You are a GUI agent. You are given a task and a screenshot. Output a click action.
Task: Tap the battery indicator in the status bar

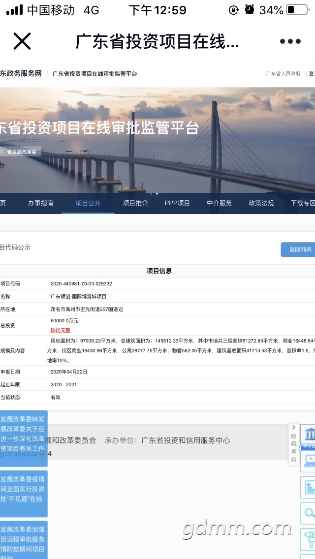tap(297, 10)
